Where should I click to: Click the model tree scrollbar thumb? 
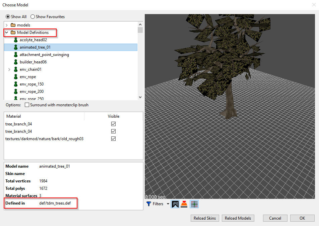[x=140, y=30]
